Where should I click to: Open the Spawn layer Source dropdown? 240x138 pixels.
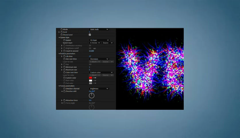click(x=108, y=43)
